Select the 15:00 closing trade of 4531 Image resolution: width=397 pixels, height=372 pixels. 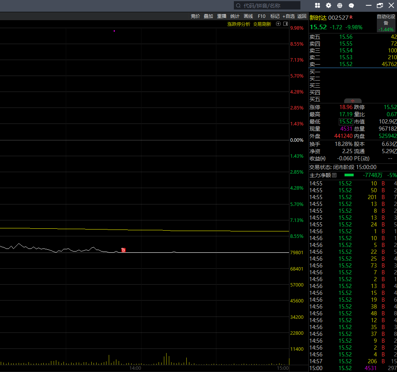[353, 368]
